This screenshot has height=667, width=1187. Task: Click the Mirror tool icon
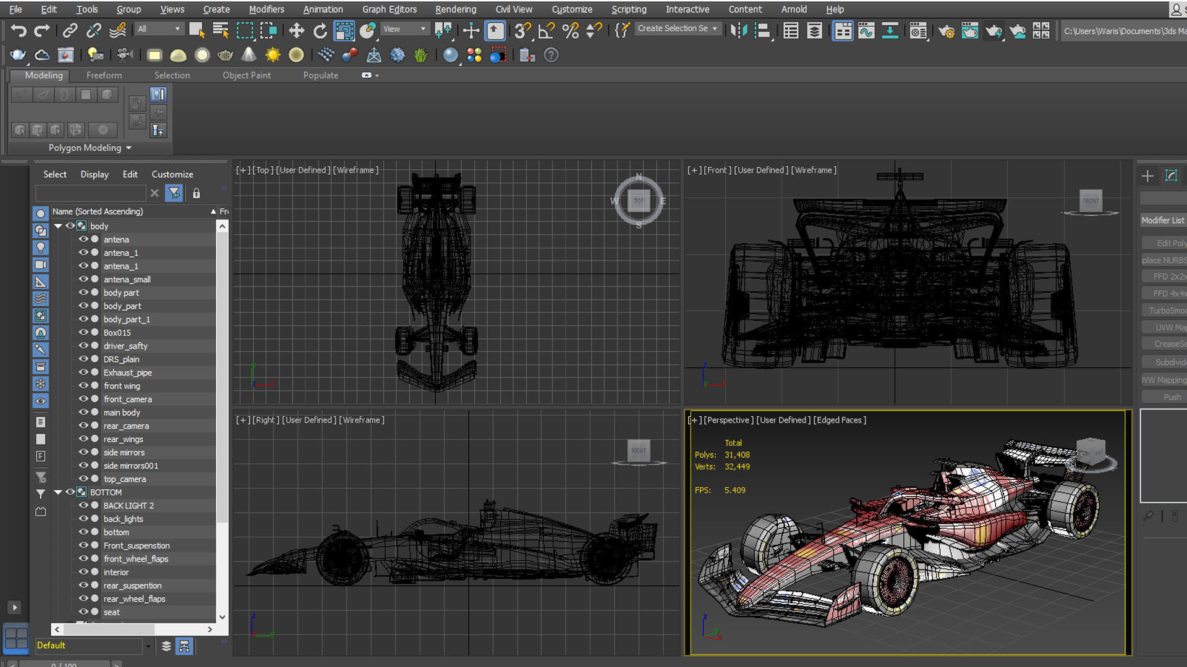(739, 30)
